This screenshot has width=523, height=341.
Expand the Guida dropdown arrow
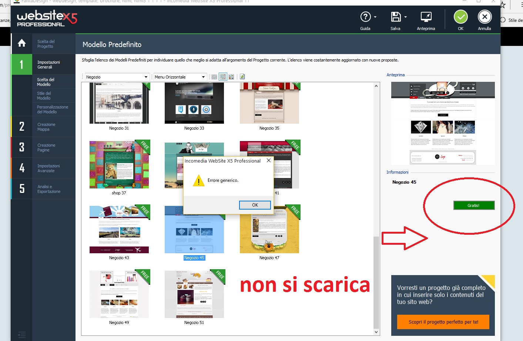[x=375, y=17]
